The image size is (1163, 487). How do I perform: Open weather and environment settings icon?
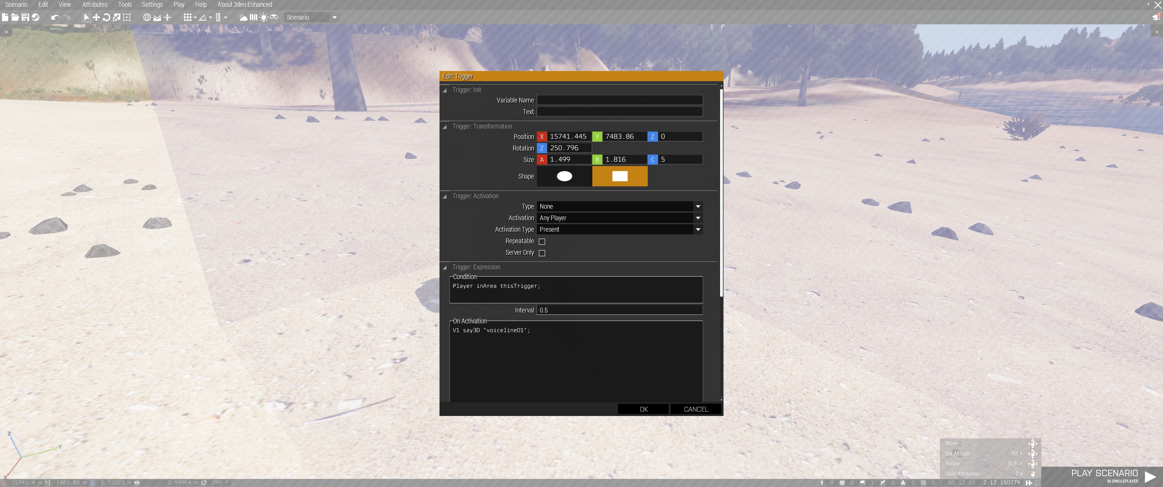coord(243,17)
